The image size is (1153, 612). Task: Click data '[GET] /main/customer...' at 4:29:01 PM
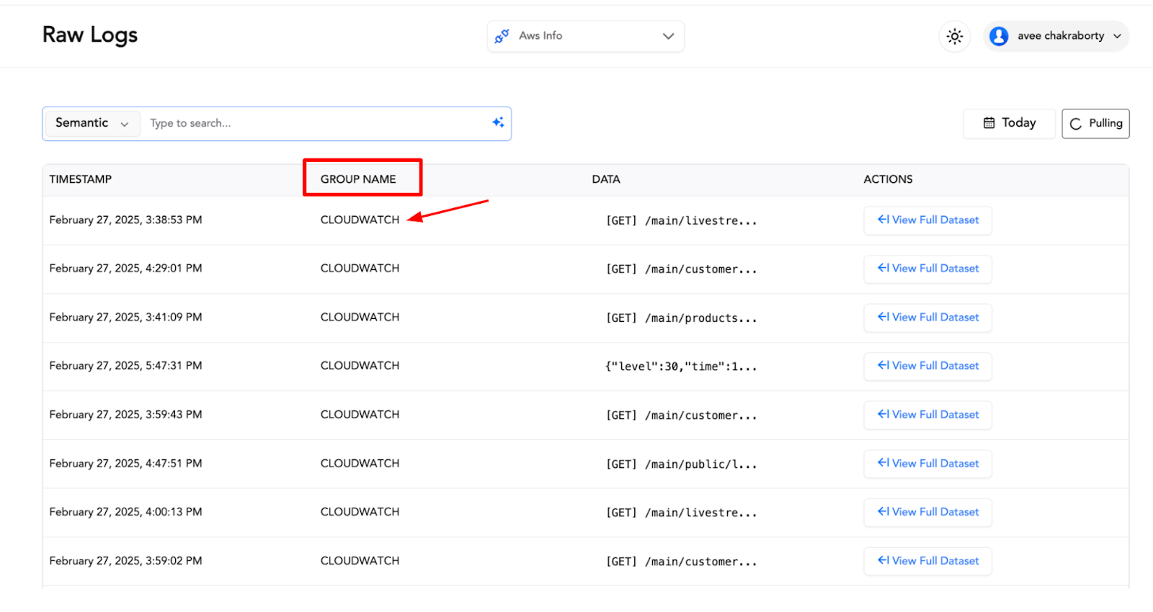[681, 269]
